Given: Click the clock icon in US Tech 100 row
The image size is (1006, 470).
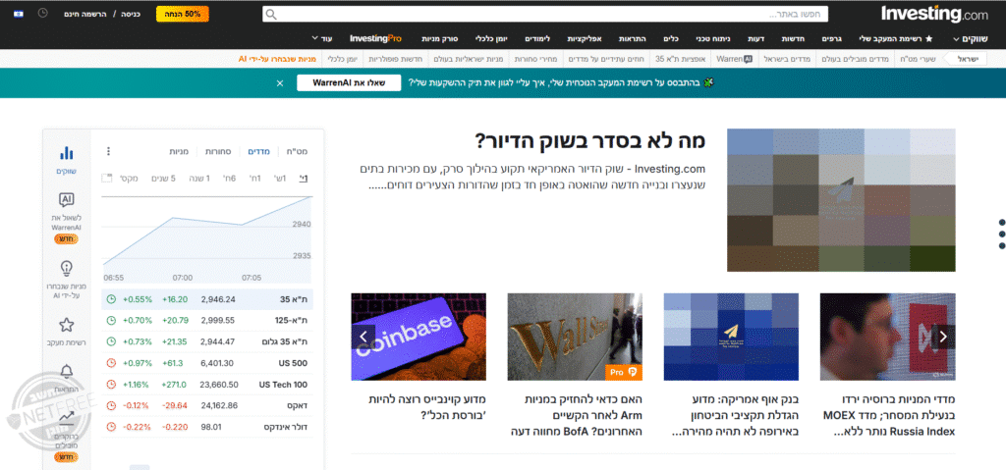Looking at the screenshot, I should (111, 384).
